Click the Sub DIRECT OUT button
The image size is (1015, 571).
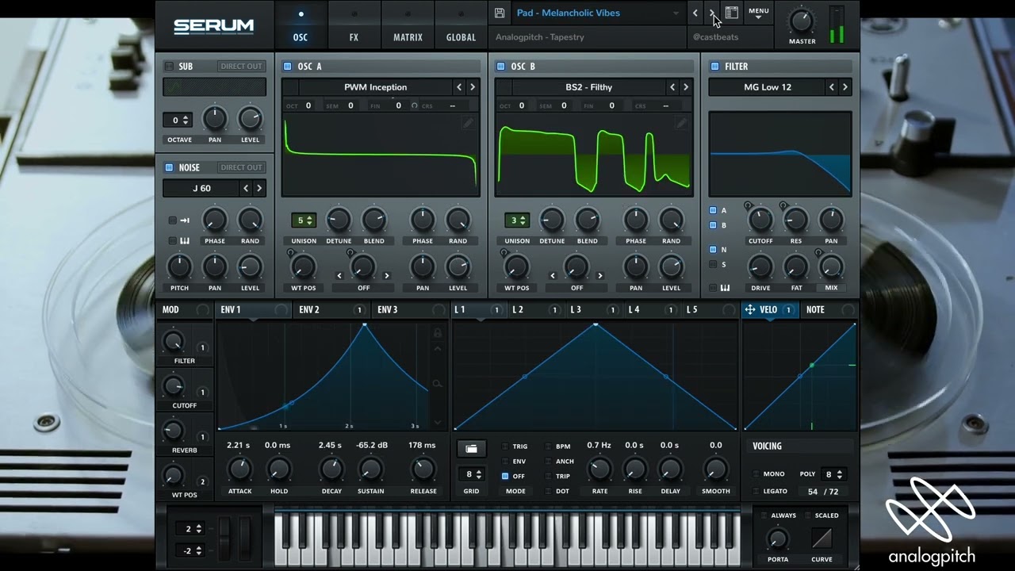point(241,67)
